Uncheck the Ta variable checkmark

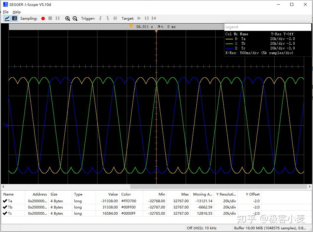(5, 201)
